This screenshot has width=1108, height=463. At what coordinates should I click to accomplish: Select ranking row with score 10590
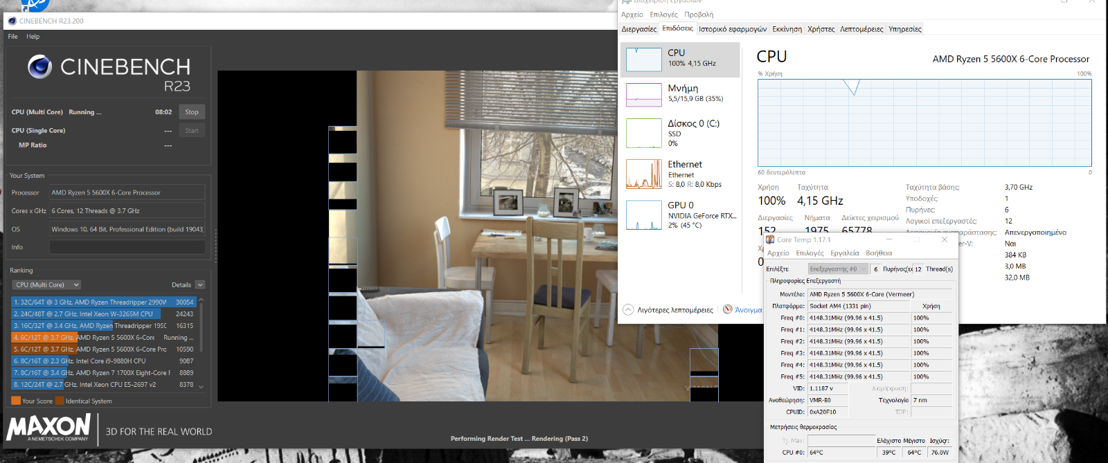(x=104, y=349)
